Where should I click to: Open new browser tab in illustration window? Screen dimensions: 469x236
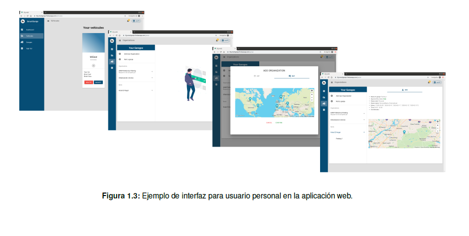click(x=134, y=32)
